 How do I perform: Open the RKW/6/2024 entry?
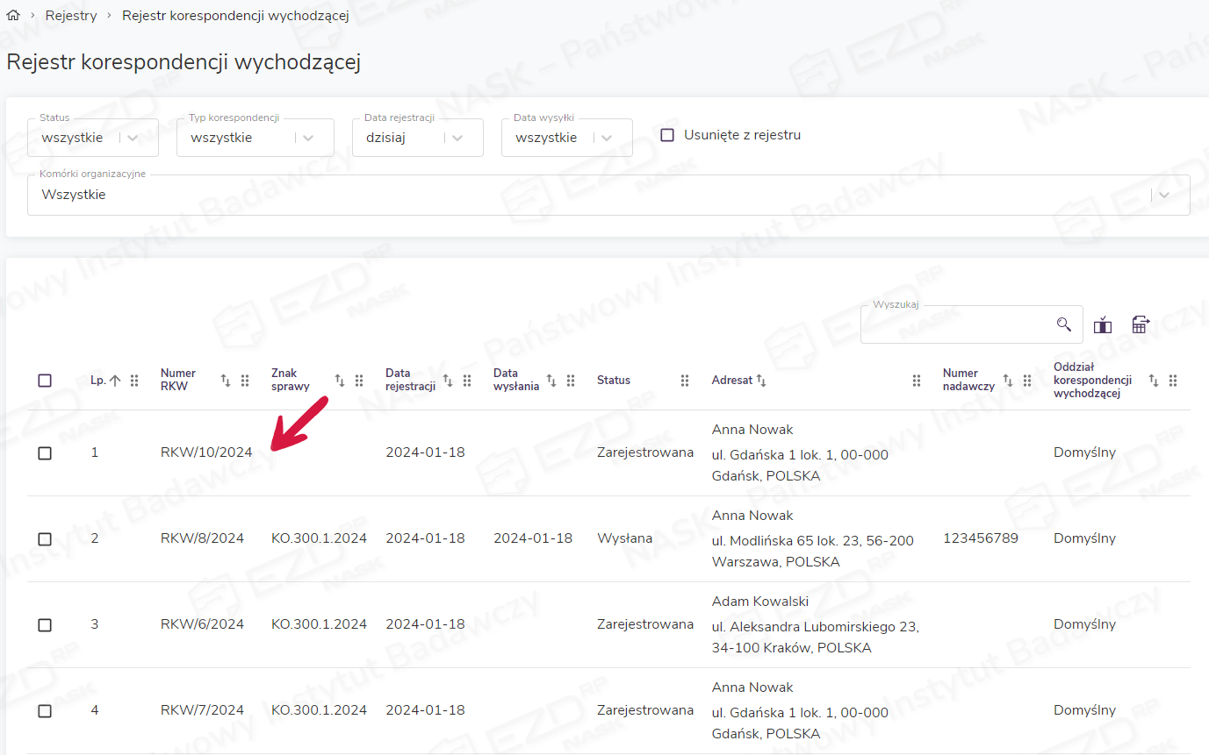tap(202, 624)
